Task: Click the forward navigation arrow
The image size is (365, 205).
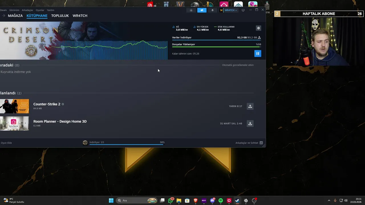Action: [4, 16]
